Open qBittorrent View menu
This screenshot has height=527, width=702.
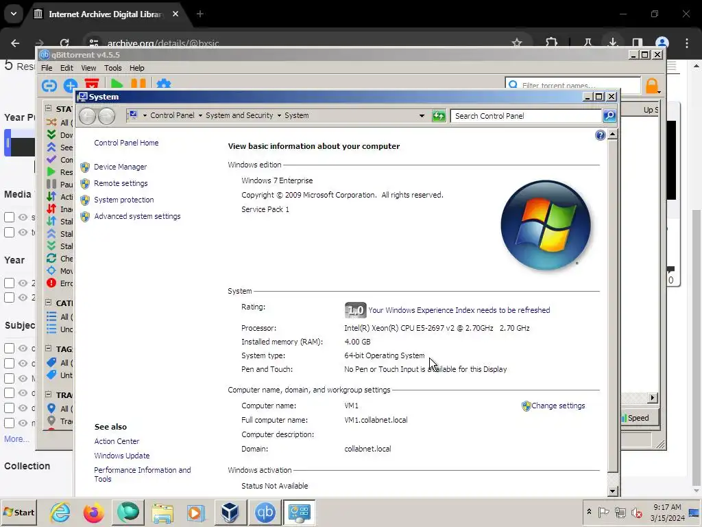point(88,68)
